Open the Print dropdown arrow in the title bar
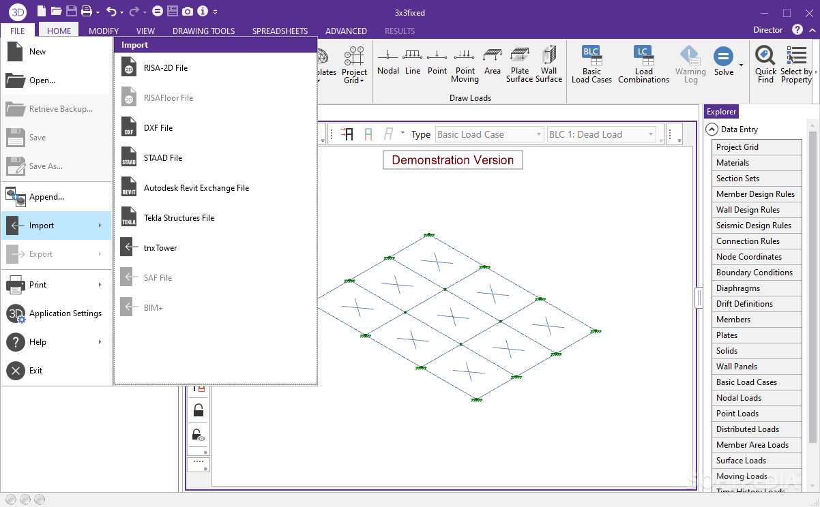 (98, 12)
